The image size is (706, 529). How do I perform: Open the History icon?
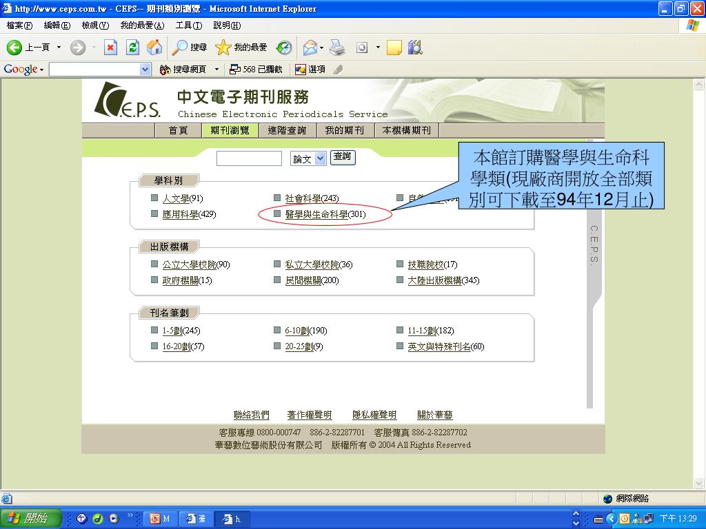coord(284,48)
